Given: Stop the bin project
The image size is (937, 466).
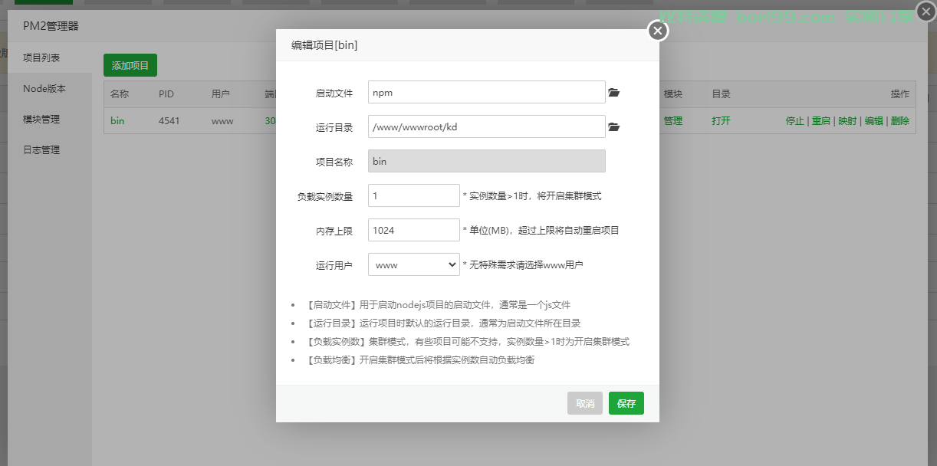Looking at the screenshot, I should (x=795, y=121).
